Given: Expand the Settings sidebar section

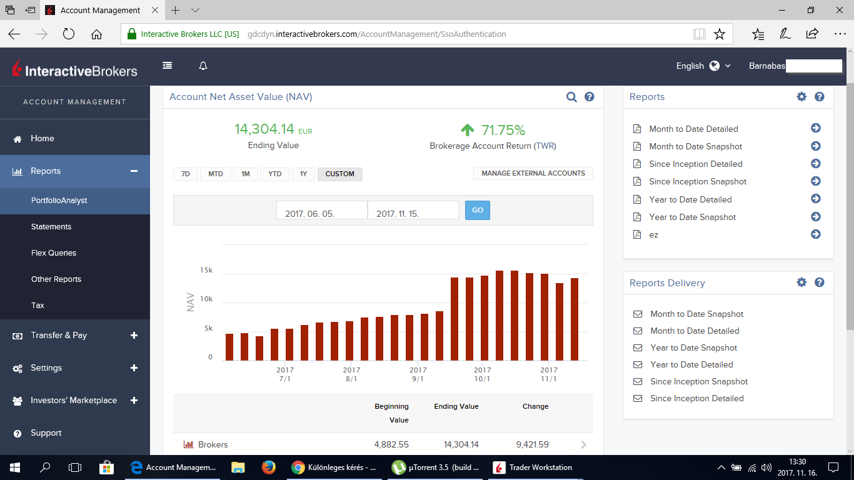Looking at the screenshot, I should pos(134,367).
